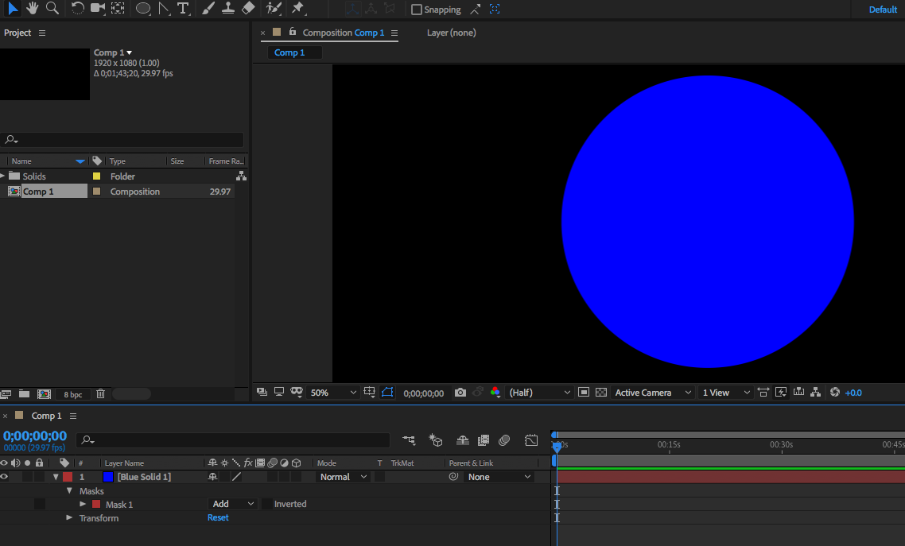905x546 pixels.
Task: Select the Horizontal Type tool
Action: (x=183, y=9)
